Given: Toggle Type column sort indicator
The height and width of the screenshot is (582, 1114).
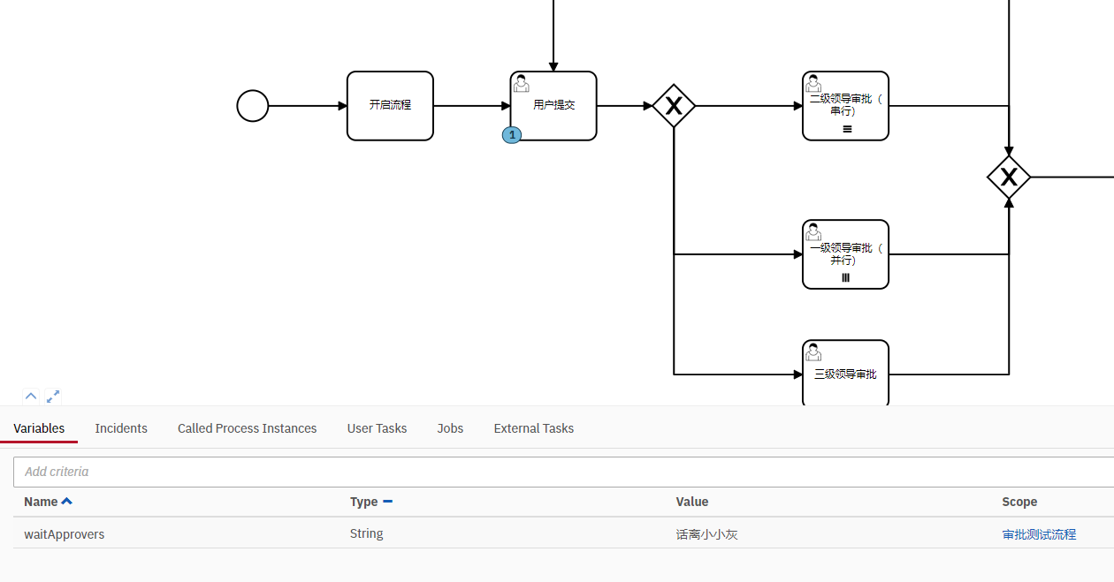Looking at the screenshot, I should (x=387, y=502).
